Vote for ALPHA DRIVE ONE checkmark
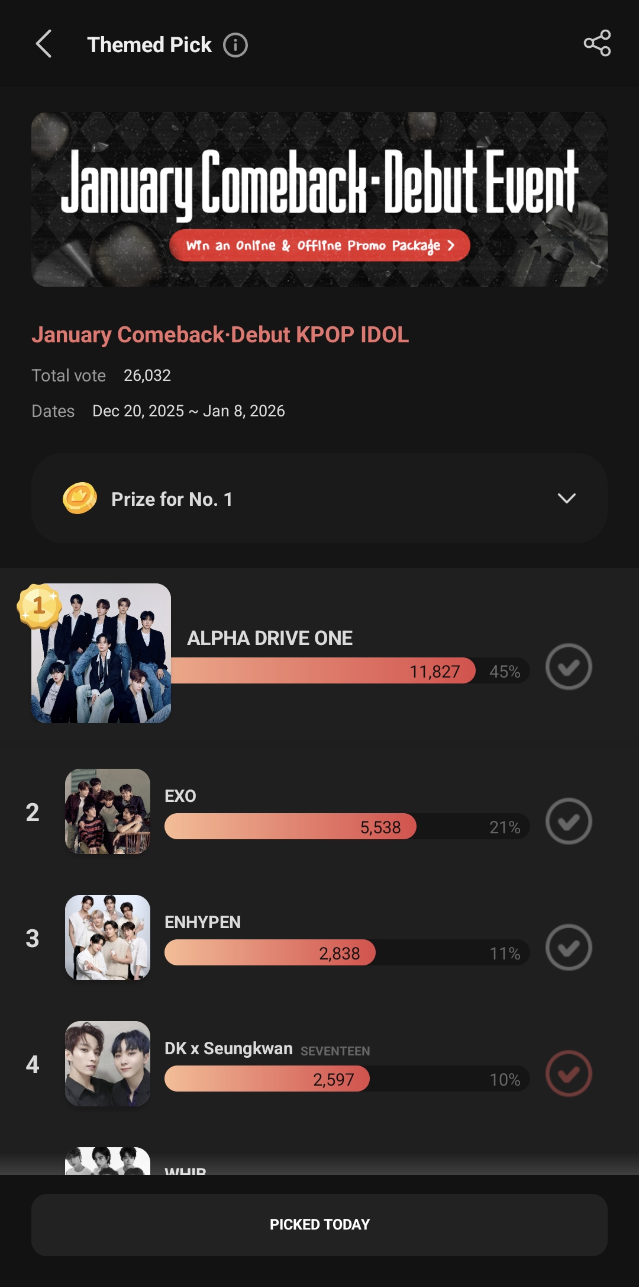The height and width of the screenshot is (1287, 639). (x=569, y=667)
